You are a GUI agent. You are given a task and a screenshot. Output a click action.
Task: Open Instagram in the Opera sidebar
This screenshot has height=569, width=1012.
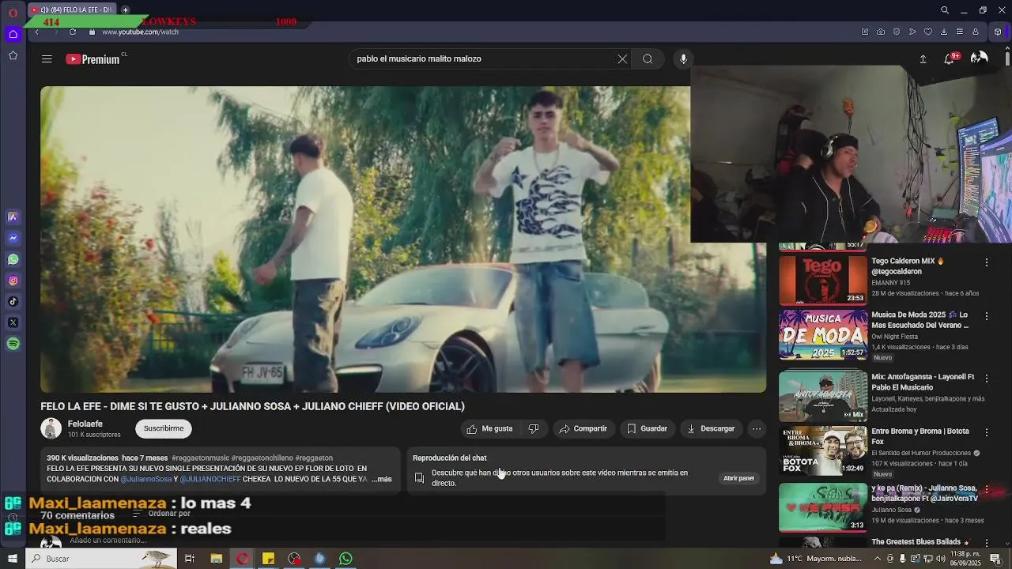[13, 281]
